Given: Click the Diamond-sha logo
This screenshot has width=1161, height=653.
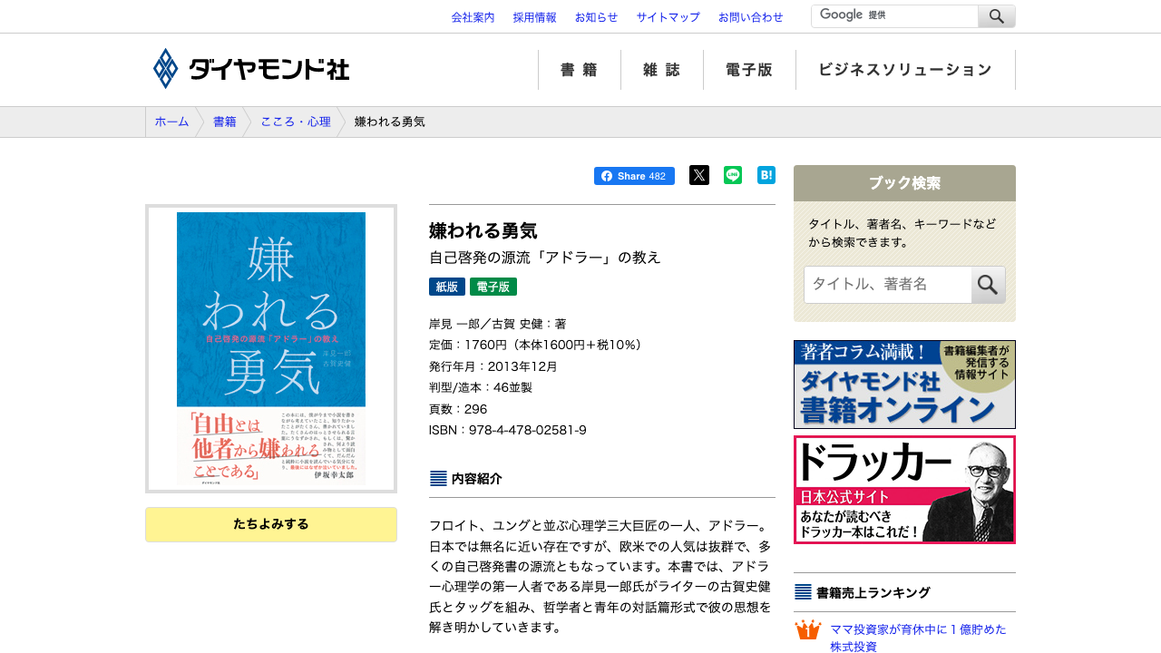Looking at the screenshot, I should pos(250,69).
